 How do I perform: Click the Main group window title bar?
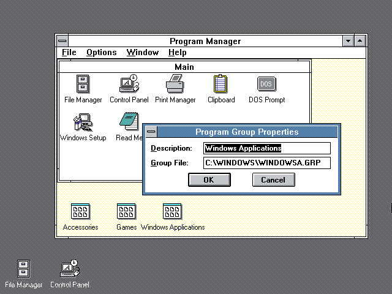tap(184, 67)
